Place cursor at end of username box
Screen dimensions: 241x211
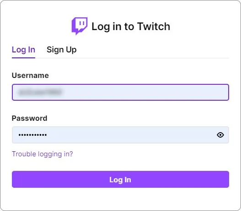pyautogui.click(x=145, y=92)
